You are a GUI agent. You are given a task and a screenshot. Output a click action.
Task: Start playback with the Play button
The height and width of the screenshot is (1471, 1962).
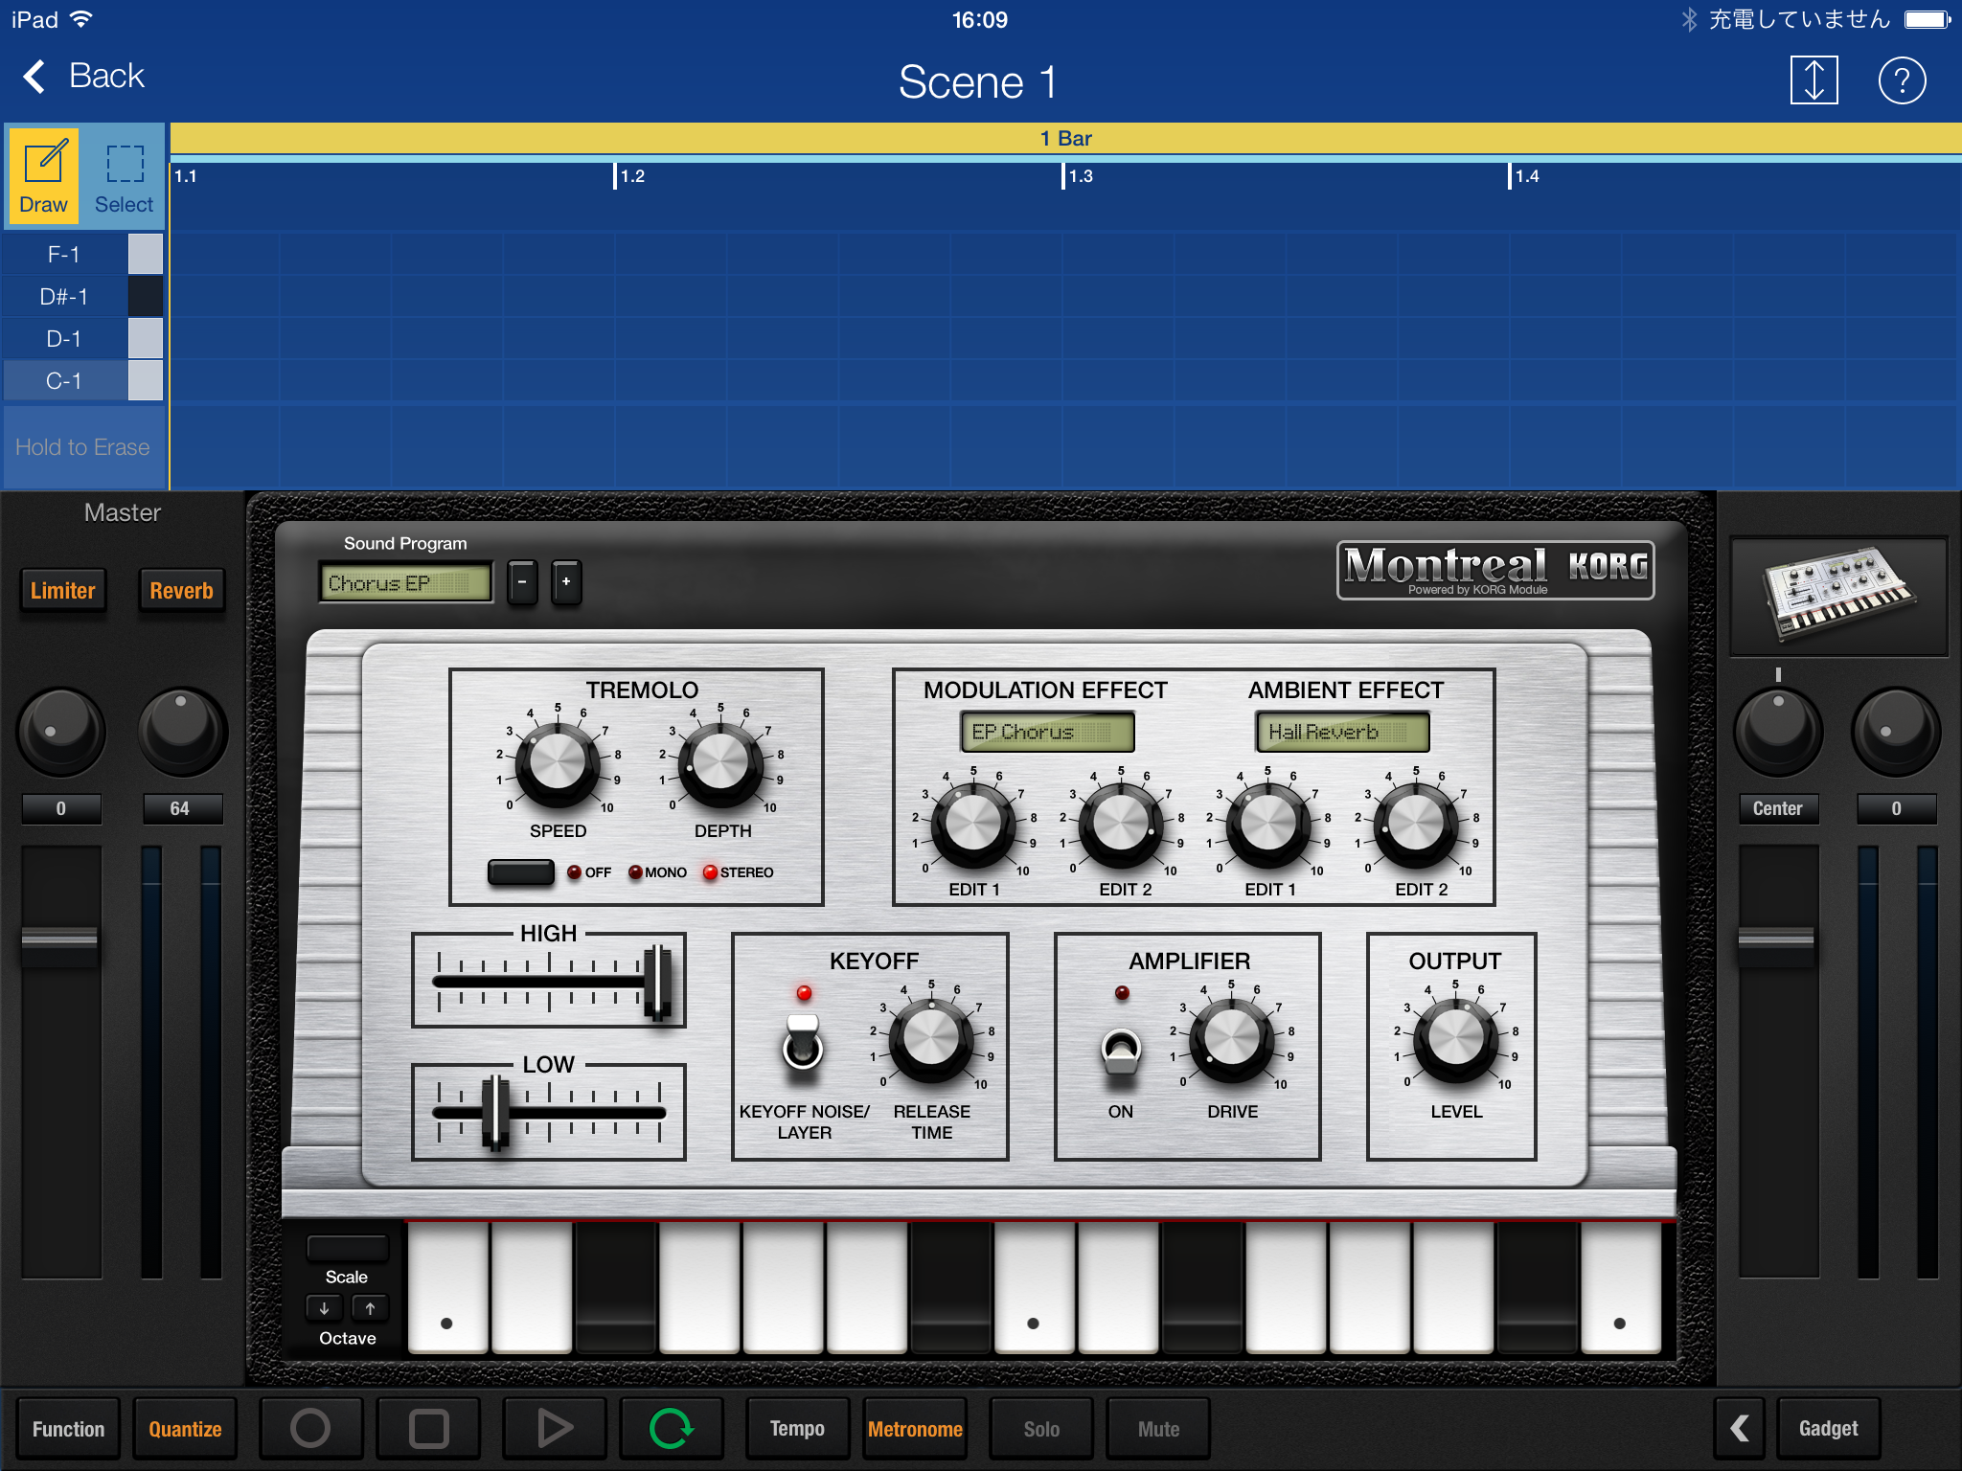(x=555, y=1428)
